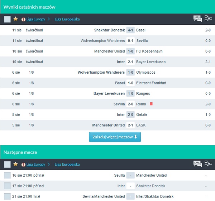Click half-time score 2-1 in Inter vs Leverkusen row
The height and width of the screenshot is (201, 215).
point(208,62)
